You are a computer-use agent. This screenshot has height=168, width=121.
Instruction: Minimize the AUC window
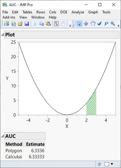[x=86, y=5]
